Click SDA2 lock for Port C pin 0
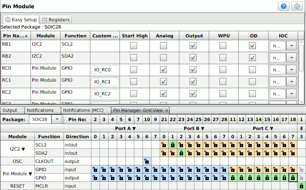The height and width of the screenshot is (190, 306). (x=233, y=153)
